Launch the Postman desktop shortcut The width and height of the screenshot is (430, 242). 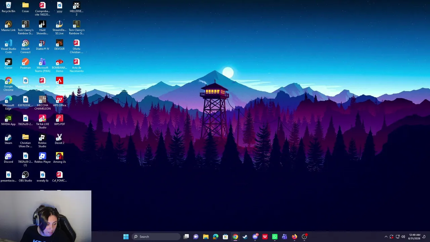point(26,64)
